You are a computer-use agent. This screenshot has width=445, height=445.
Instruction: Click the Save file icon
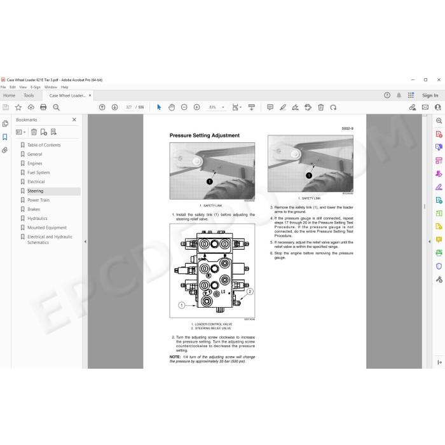[x=6, y=107]
